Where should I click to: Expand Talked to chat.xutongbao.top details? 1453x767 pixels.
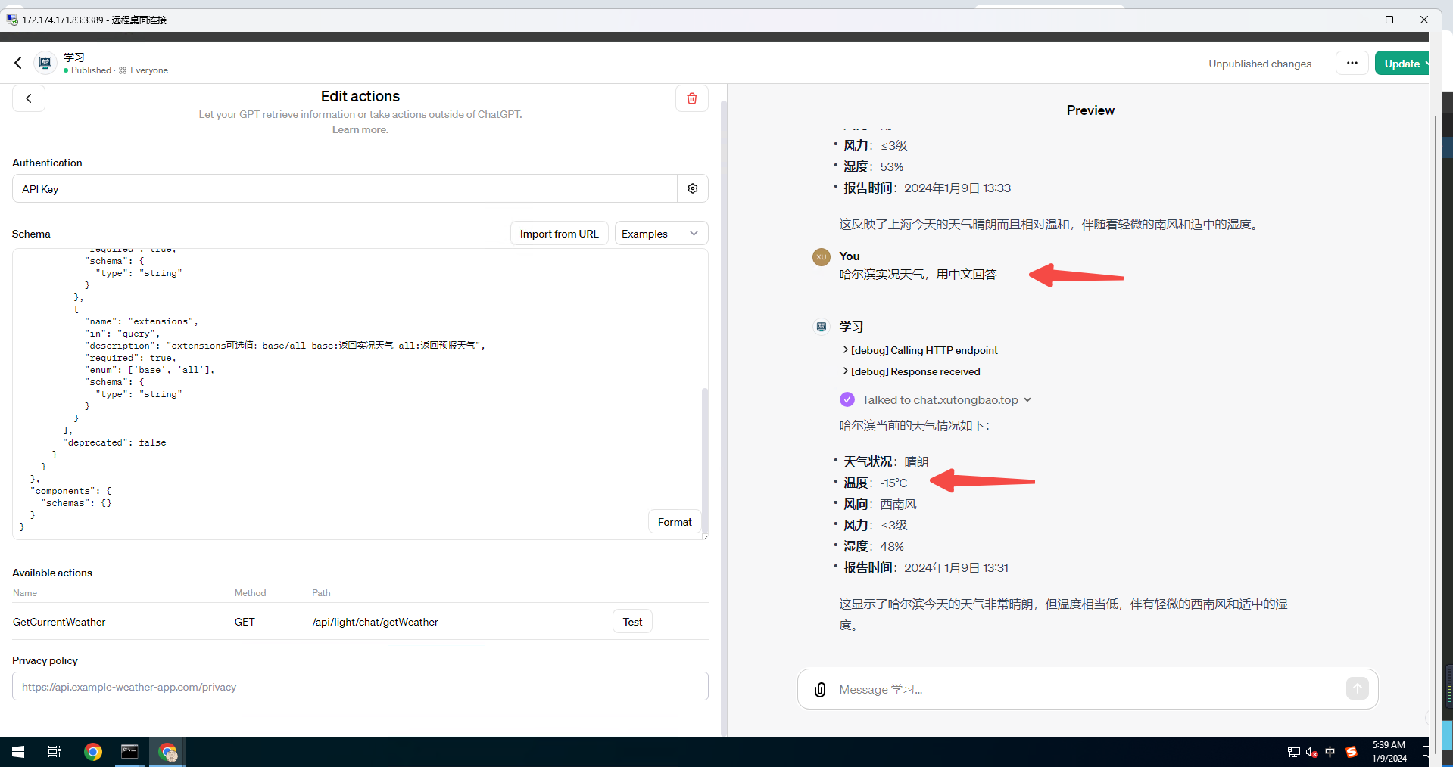click(x=946, y=400)
